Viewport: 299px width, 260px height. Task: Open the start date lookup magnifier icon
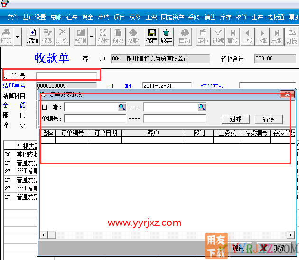(122, 107)
